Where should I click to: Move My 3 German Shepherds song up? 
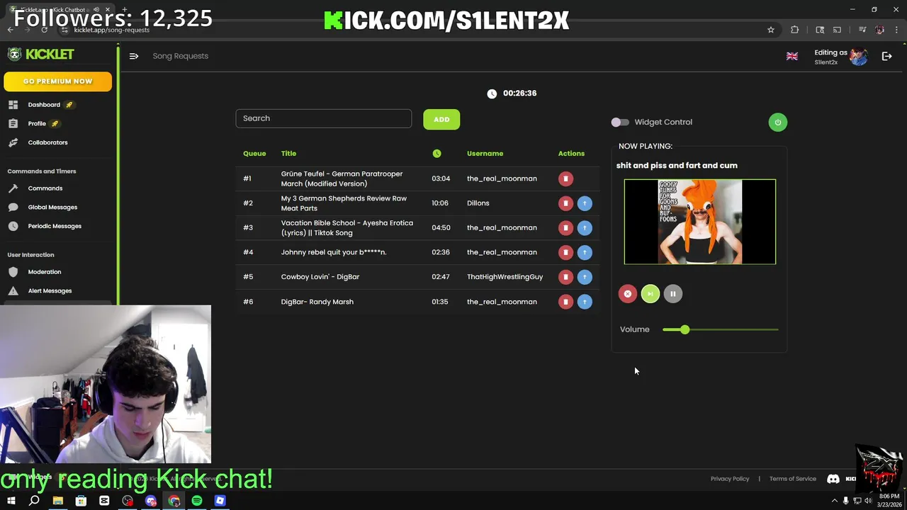click(x=585, y=203)
